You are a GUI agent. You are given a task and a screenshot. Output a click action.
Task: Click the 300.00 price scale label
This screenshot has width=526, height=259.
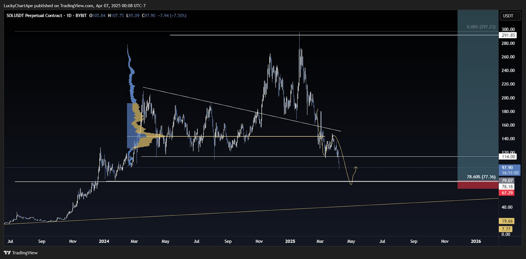point(508,30)
